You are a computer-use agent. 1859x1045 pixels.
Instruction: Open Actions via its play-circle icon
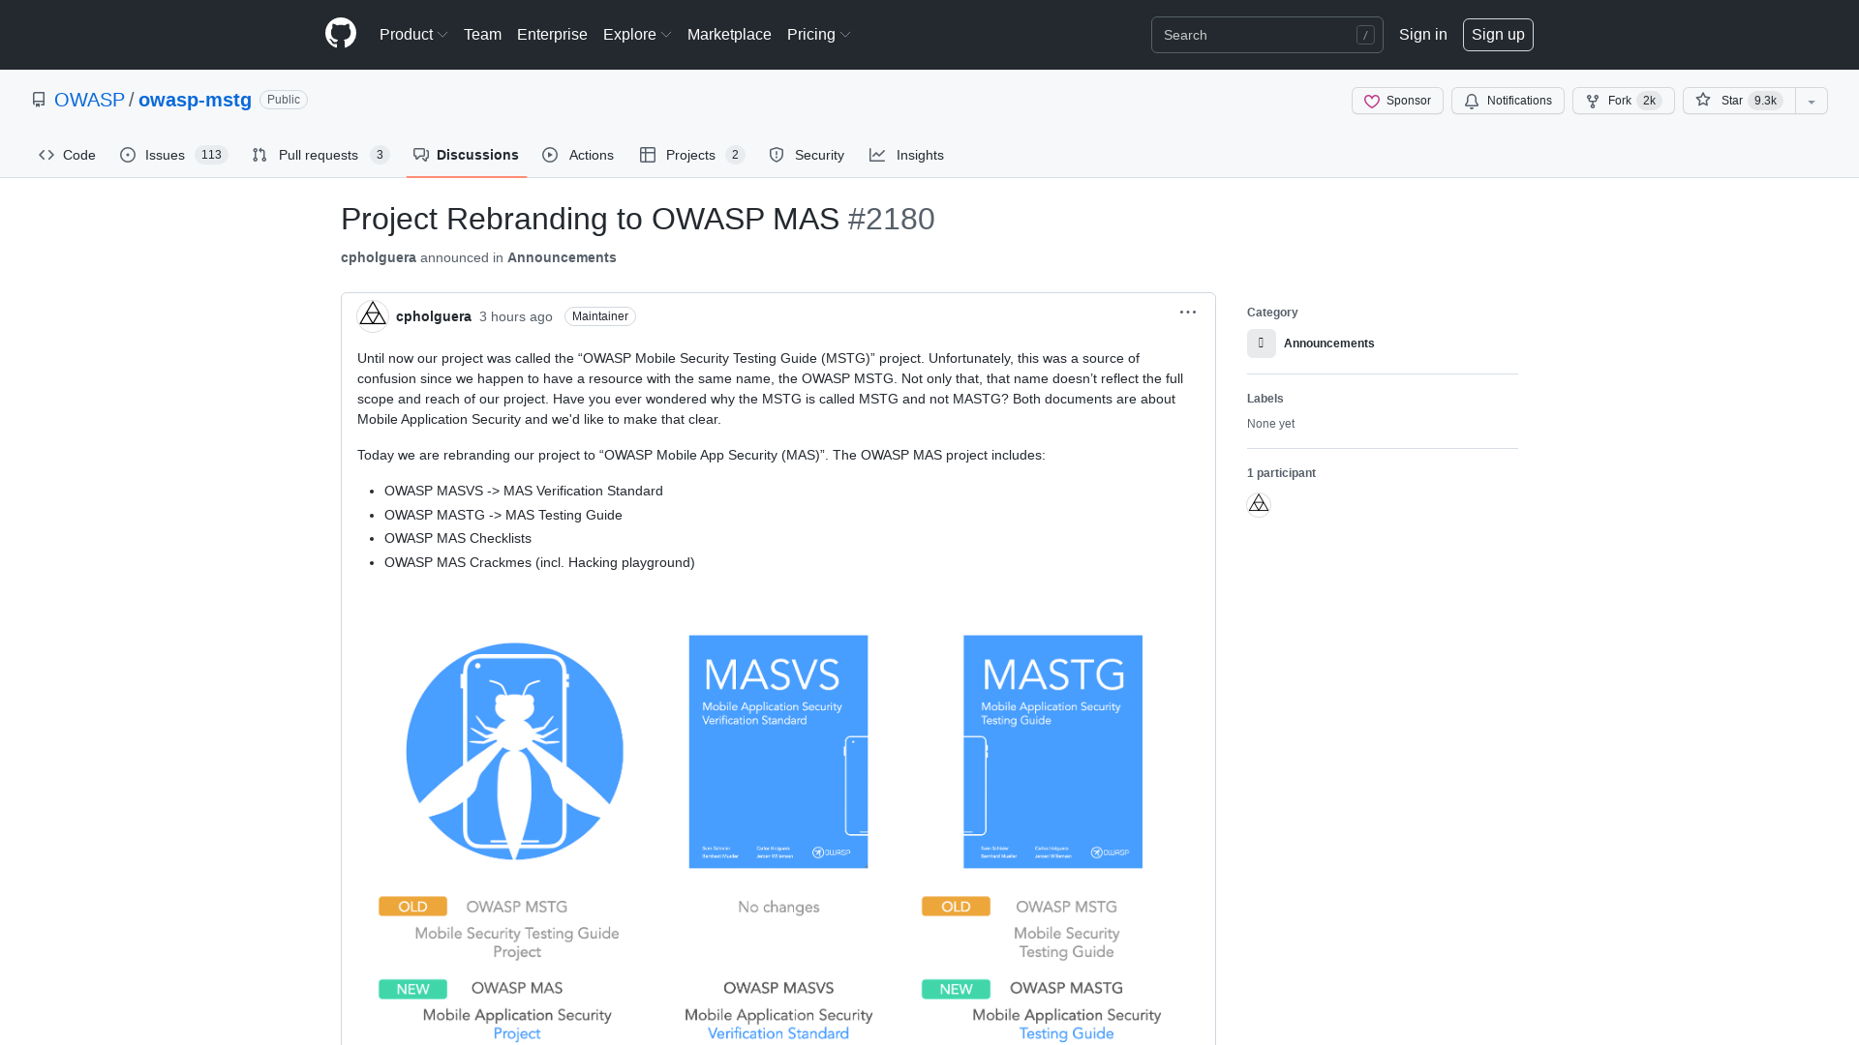550,155
